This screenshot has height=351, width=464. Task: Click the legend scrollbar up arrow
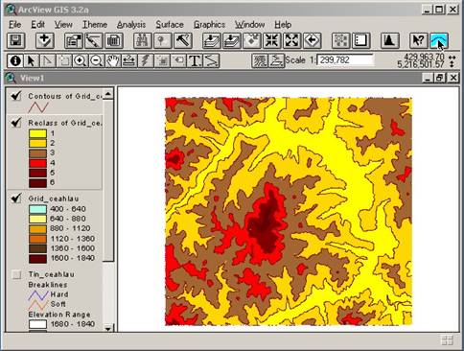point(108,94)
